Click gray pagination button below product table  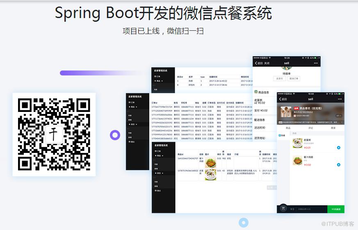(272, 187)
